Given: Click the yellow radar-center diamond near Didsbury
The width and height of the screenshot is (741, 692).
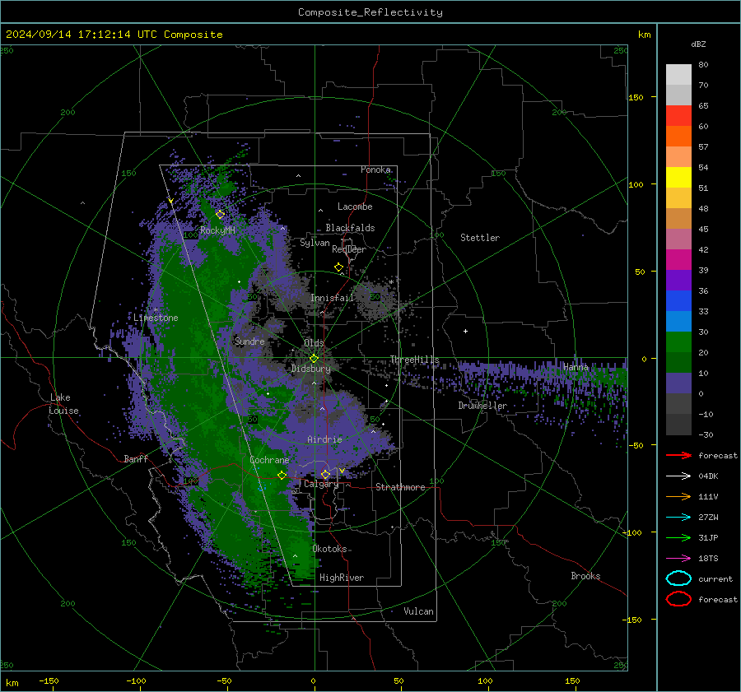Looking at the screenshot, I should pos(314,358).
